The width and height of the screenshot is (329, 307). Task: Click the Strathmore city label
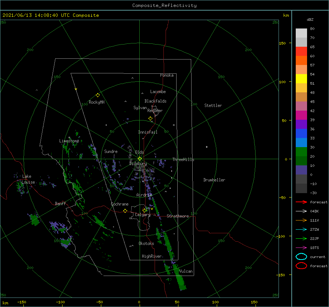[x=178, y=216]
